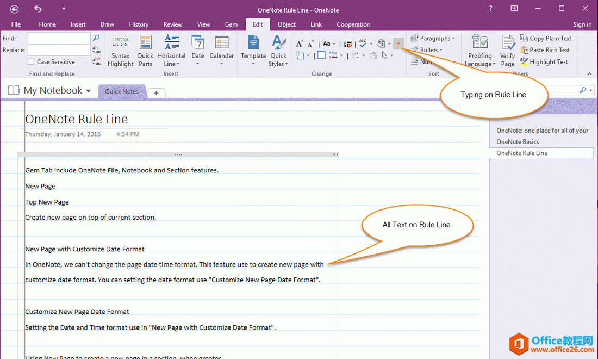Click the Copy Plain Text button
Viewport: 598px width, 359px height.
pyautogui.click(x=546, y=38)
